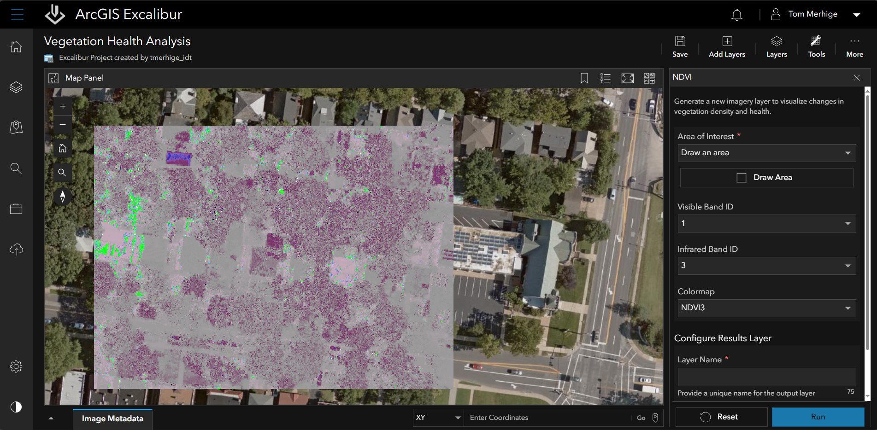Screen dimensions: 877x430
Task: Open the Layers toolbar button
Action: pos(777,46)
